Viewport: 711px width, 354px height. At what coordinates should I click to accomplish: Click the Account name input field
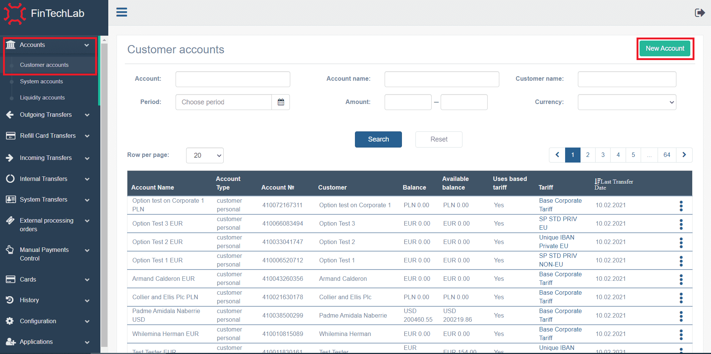point(442,79)
